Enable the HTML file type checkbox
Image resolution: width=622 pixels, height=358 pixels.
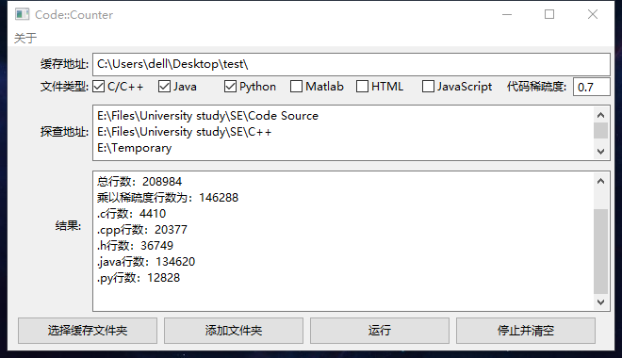tap(362, 87)
